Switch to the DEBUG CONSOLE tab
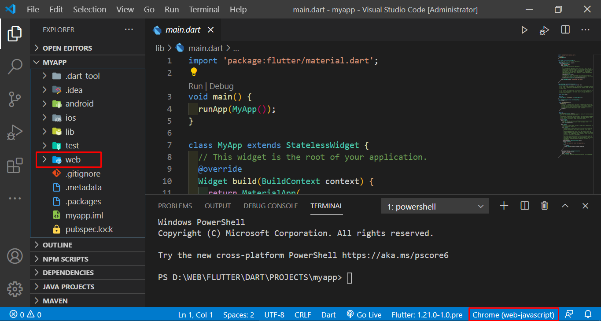 click(x=270, y=206)
